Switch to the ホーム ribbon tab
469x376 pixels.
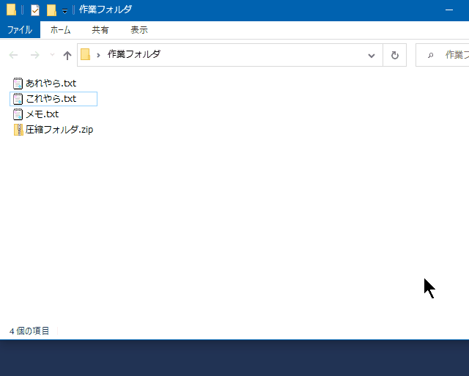click(x=60, y=30)
